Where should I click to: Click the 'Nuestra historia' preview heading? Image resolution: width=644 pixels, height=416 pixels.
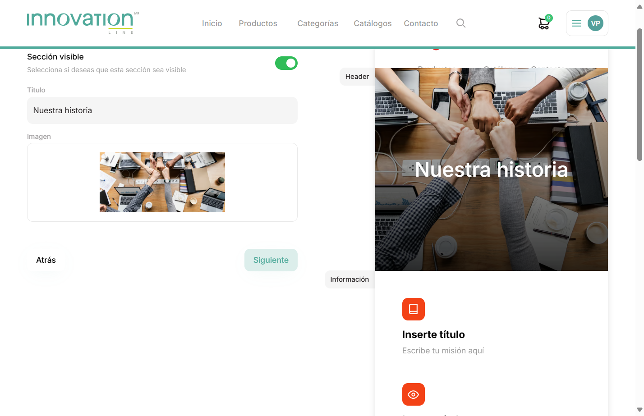point(492,169)
